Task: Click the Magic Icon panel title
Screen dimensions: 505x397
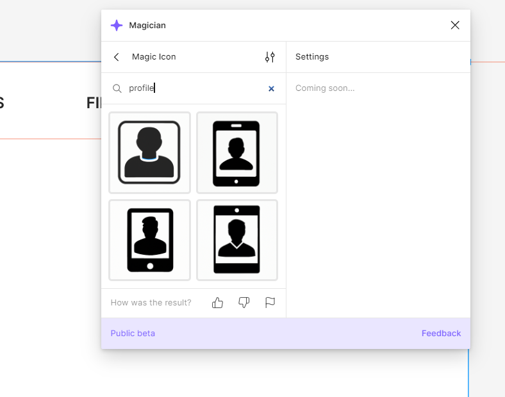Action: (154, 57)
